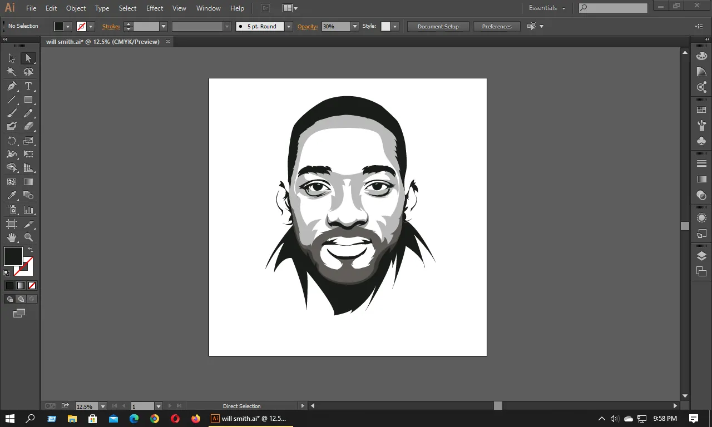This screenshot has height=427, width=712.
Task: Open the fill color dropdown in control bar
Action: coord(68,26)
